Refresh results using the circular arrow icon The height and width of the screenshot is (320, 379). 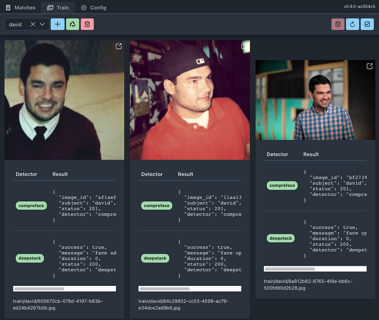(x=353, y=24)
